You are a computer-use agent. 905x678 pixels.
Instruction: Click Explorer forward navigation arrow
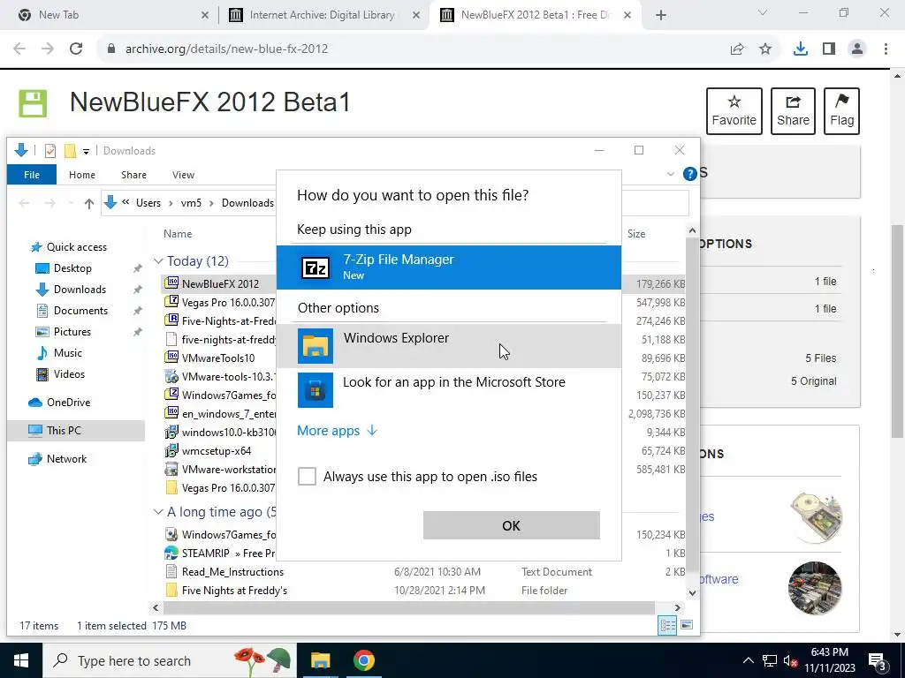point(50,203)
